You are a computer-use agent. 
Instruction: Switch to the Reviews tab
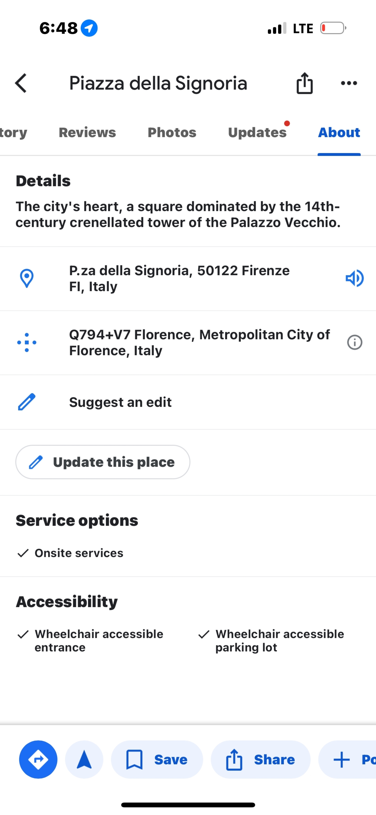point(87,133)
